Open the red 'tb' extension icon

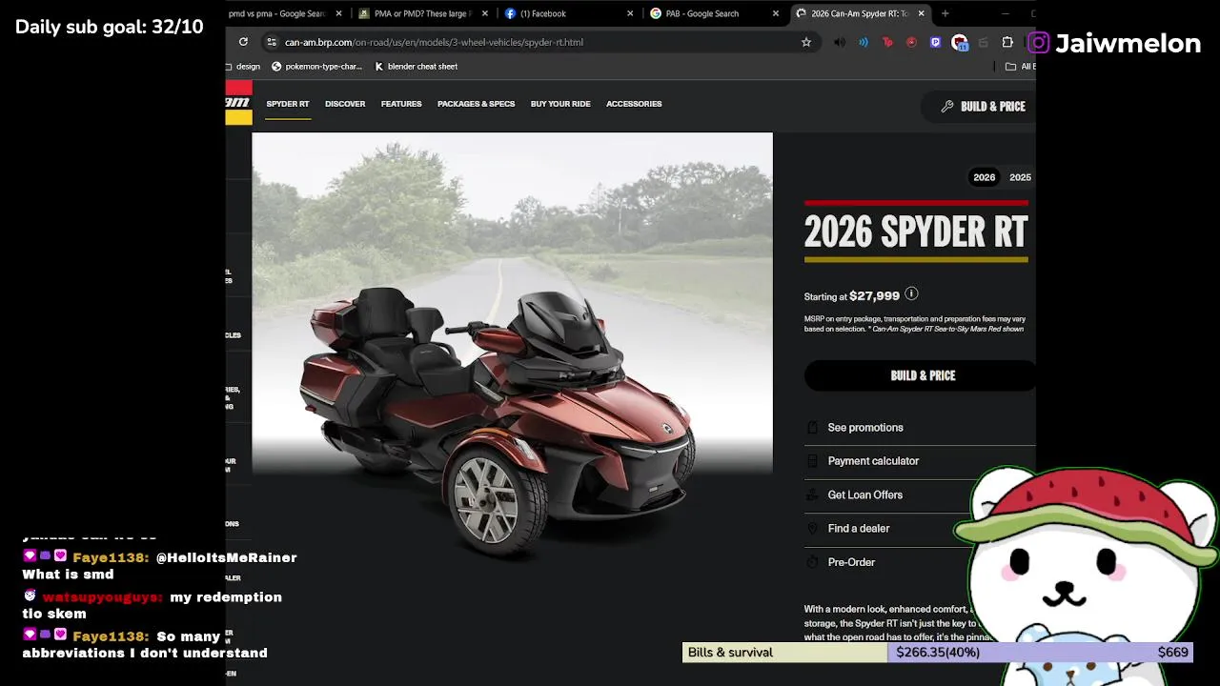(887, 42)
